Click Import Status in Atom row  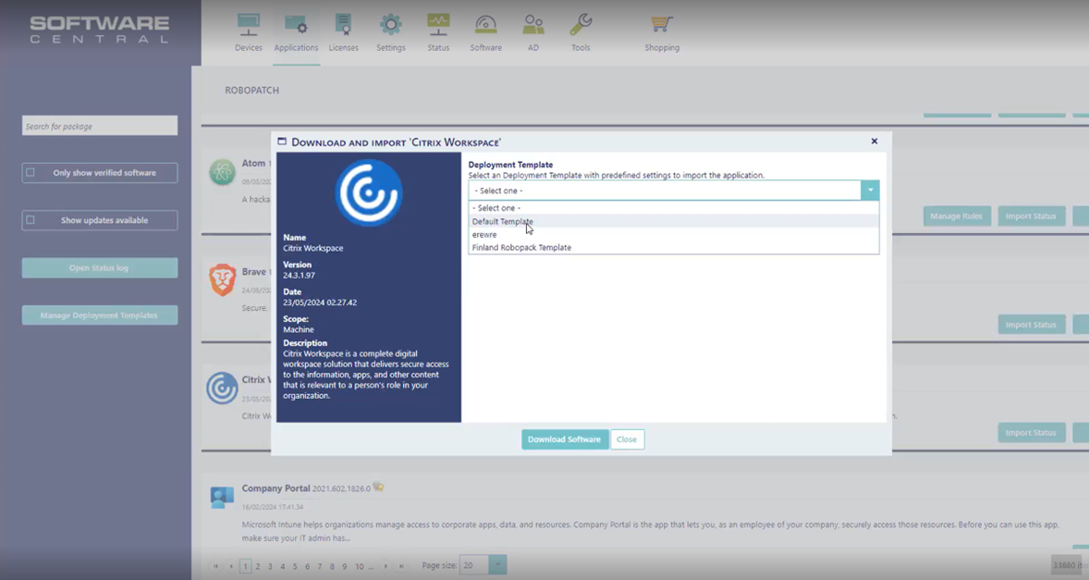[1031, 216]
